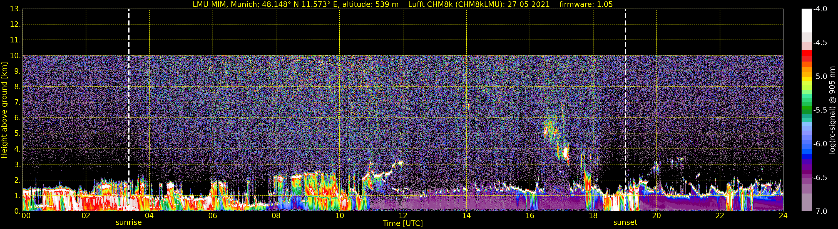Click the '20' tick on the time axis
This screenshot has height=229, width=838.
[657, 216]
